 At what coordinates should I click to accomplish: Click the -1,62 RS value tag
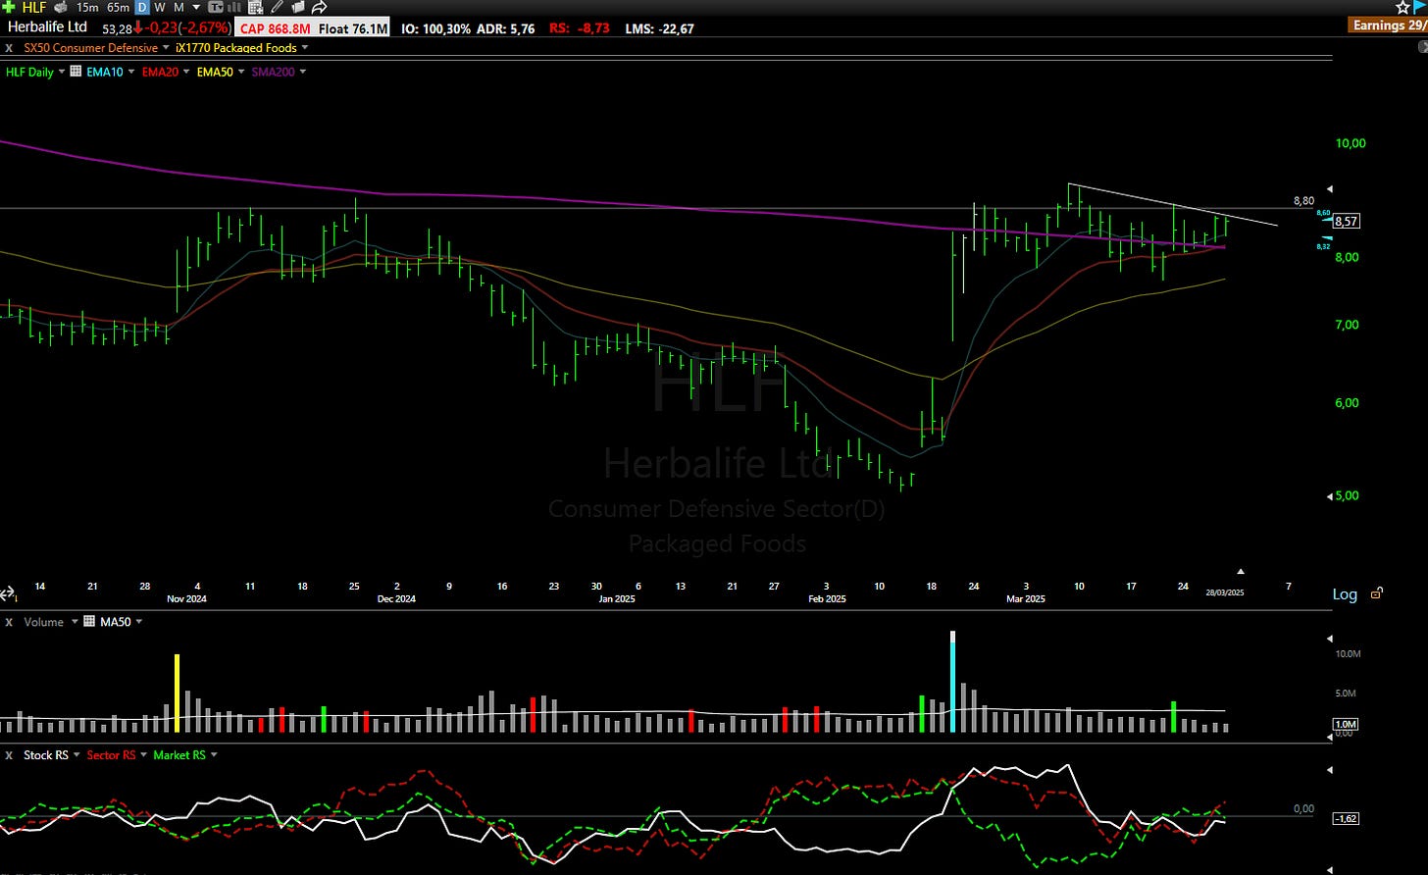(x=1346, y=818)
